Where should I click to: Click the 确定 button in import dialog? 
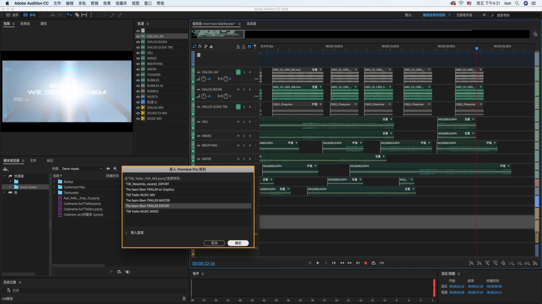238,243
